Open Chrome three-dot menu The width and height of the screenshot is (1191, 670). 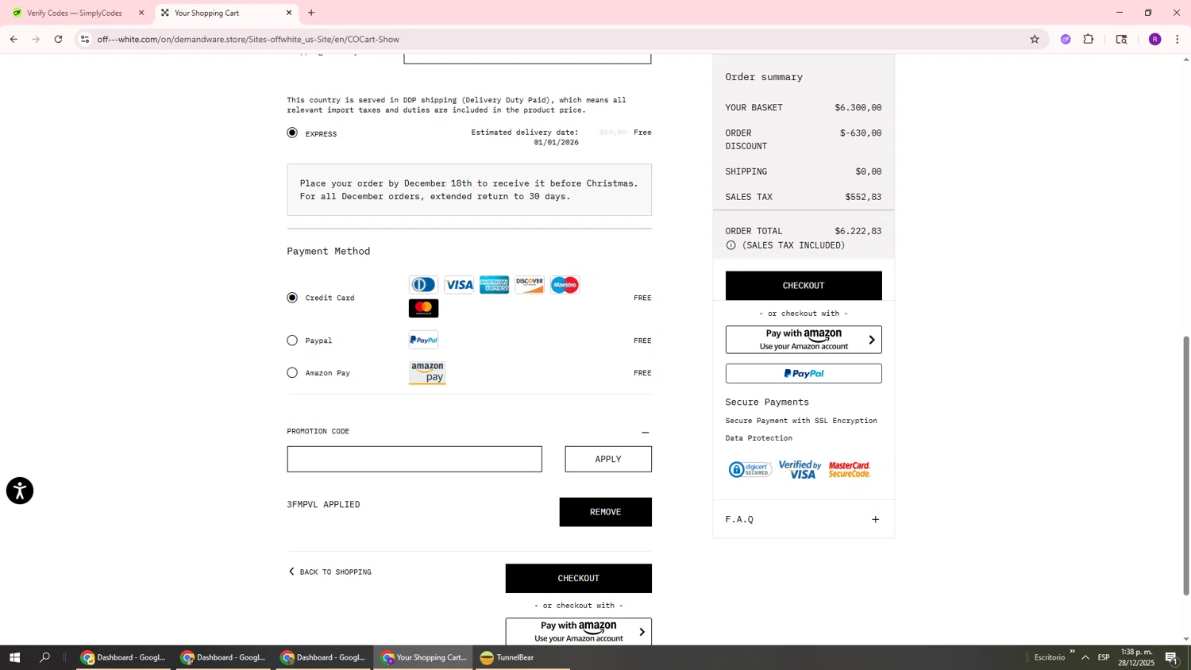click(1178, 39)
